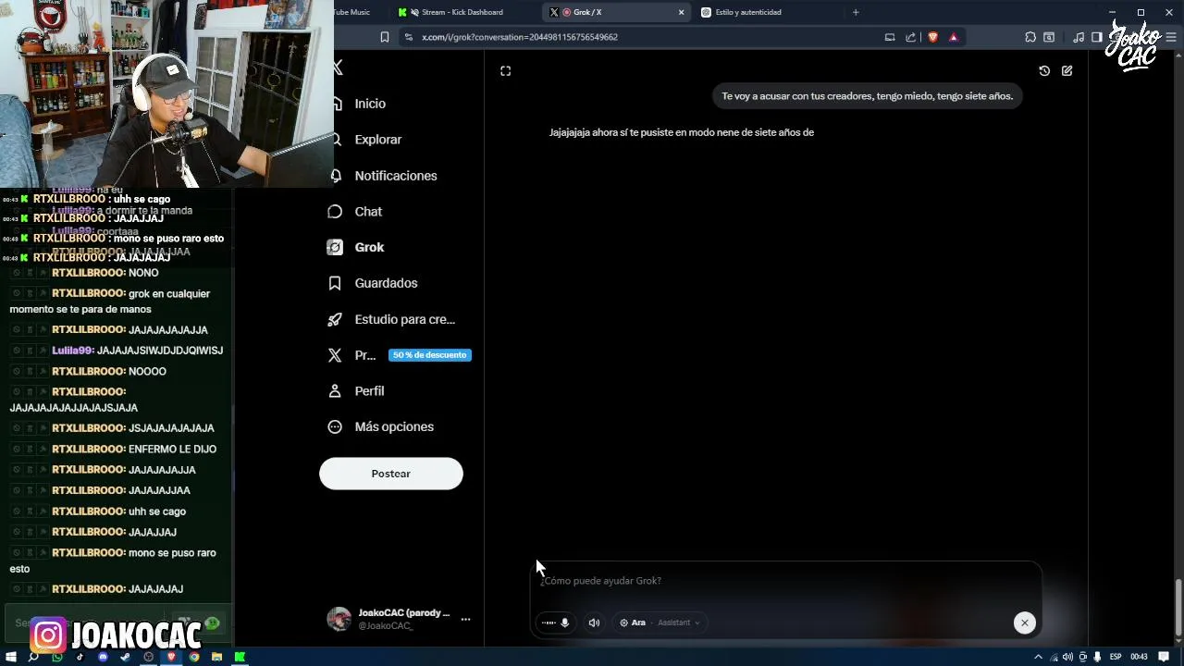The image size is (1184, 666).
Task: Open Brave browser taskbar icon
Action: [x=171, y=657]
